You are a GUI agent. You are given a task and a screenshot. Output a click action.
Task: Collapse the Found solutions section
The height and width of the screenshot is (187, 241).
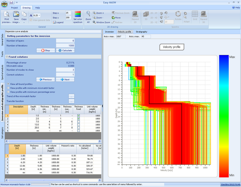click(x=7, y=57)
